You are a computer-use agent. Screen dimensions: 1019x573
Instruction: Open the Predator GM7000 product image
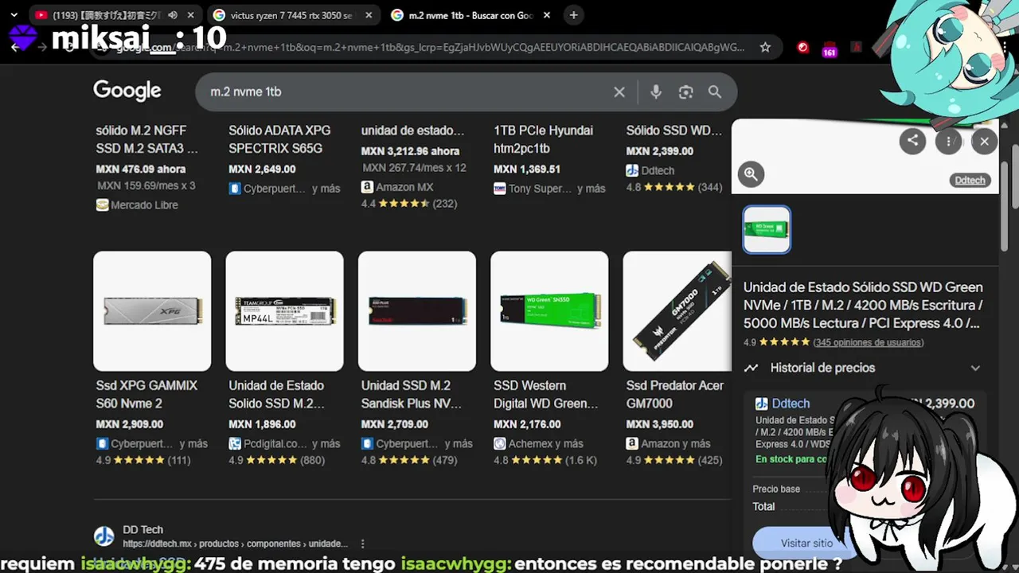coord(677,311)
